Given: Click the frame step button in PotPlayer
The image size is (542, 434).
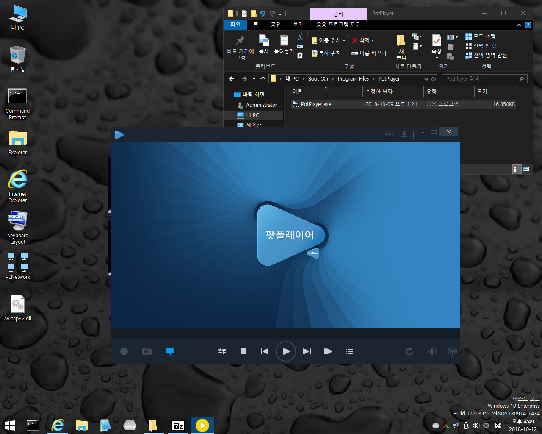Looking at the screenshot, I should coord(328,351).
